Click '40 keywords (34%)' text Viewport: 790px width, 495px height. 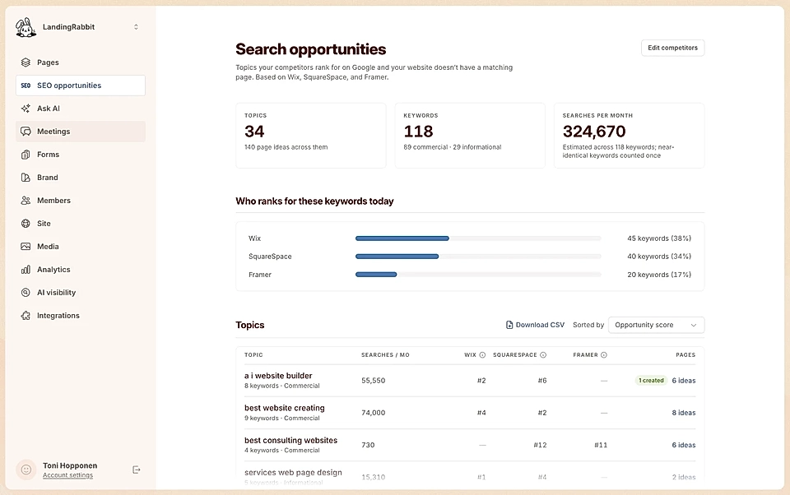(659, 257)
